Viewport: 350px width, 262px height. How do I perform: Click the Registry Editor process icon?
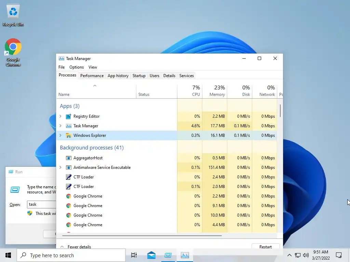point(68,116)
